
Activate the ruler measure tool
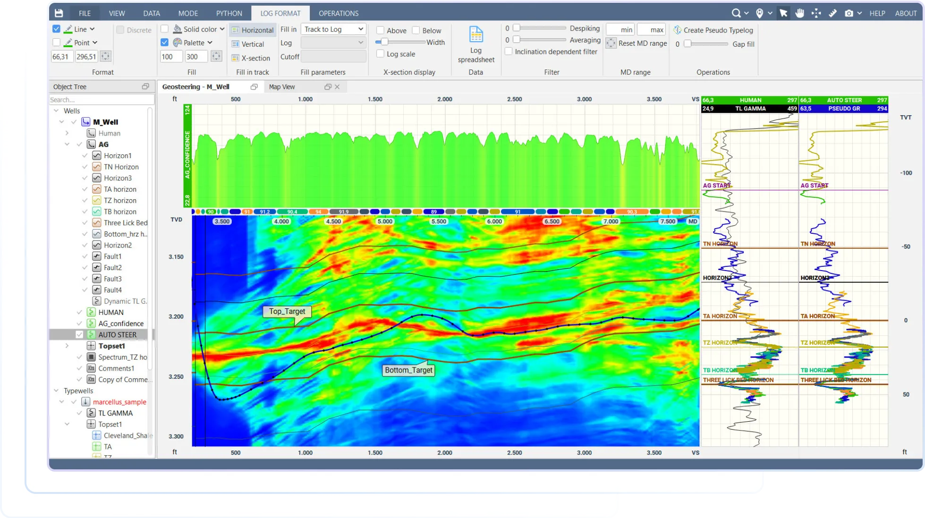832,13
